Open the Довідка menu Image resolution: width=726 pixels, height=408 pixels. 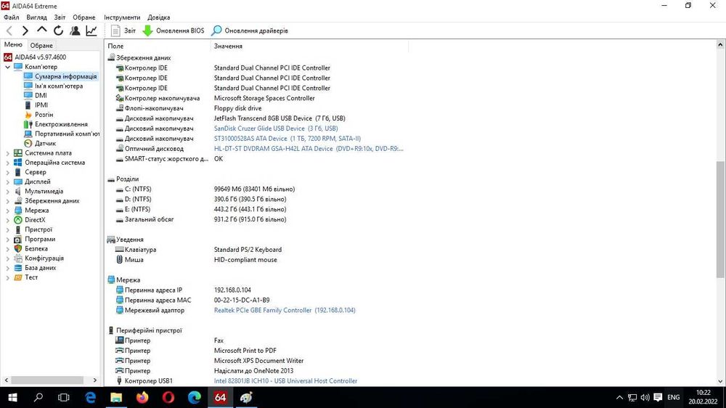[x=159, y=17]
